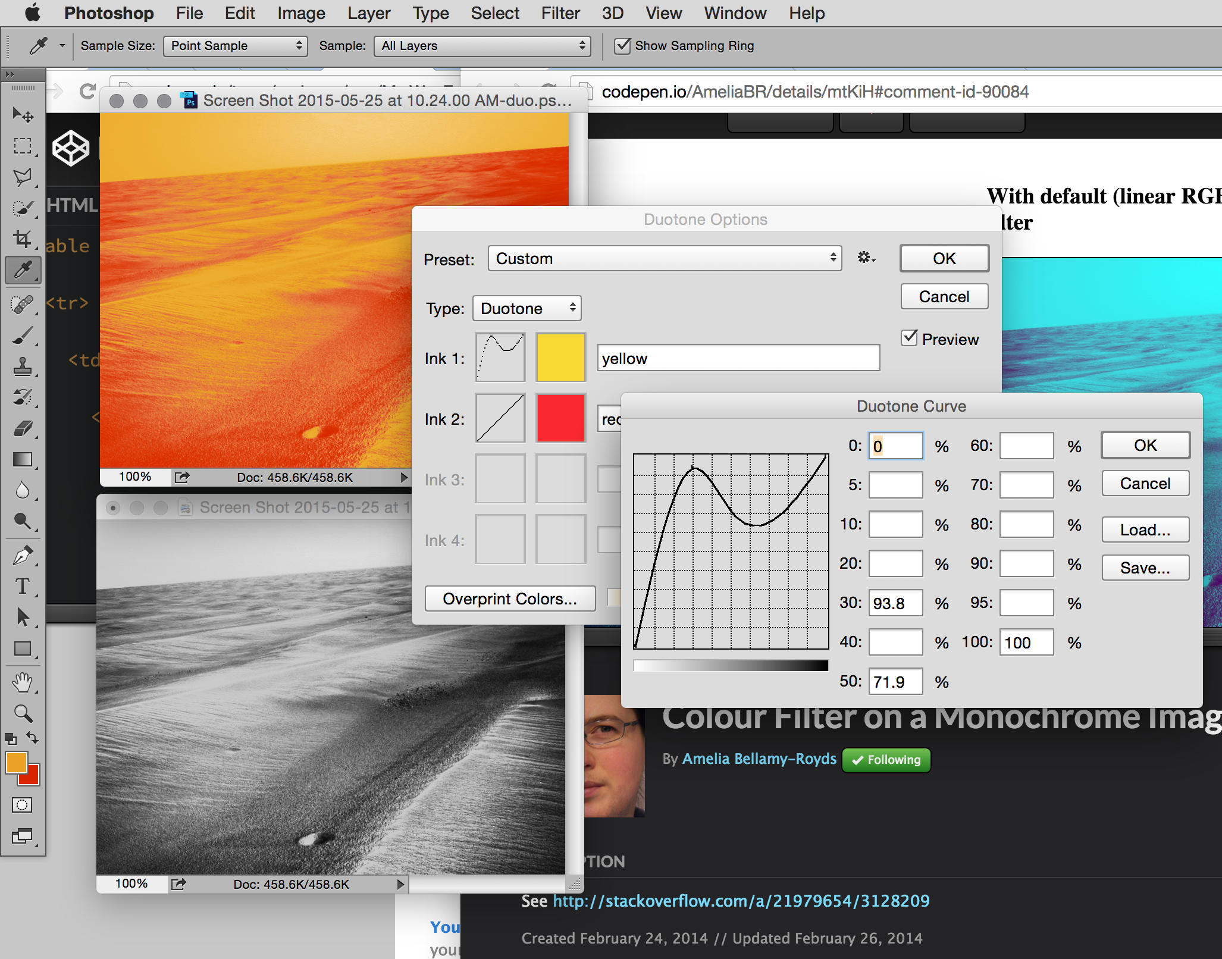The width and height of the screenshot is (1222, 959).
Task: Click the Overprint Colors... button
Action: tap(510, 599)
